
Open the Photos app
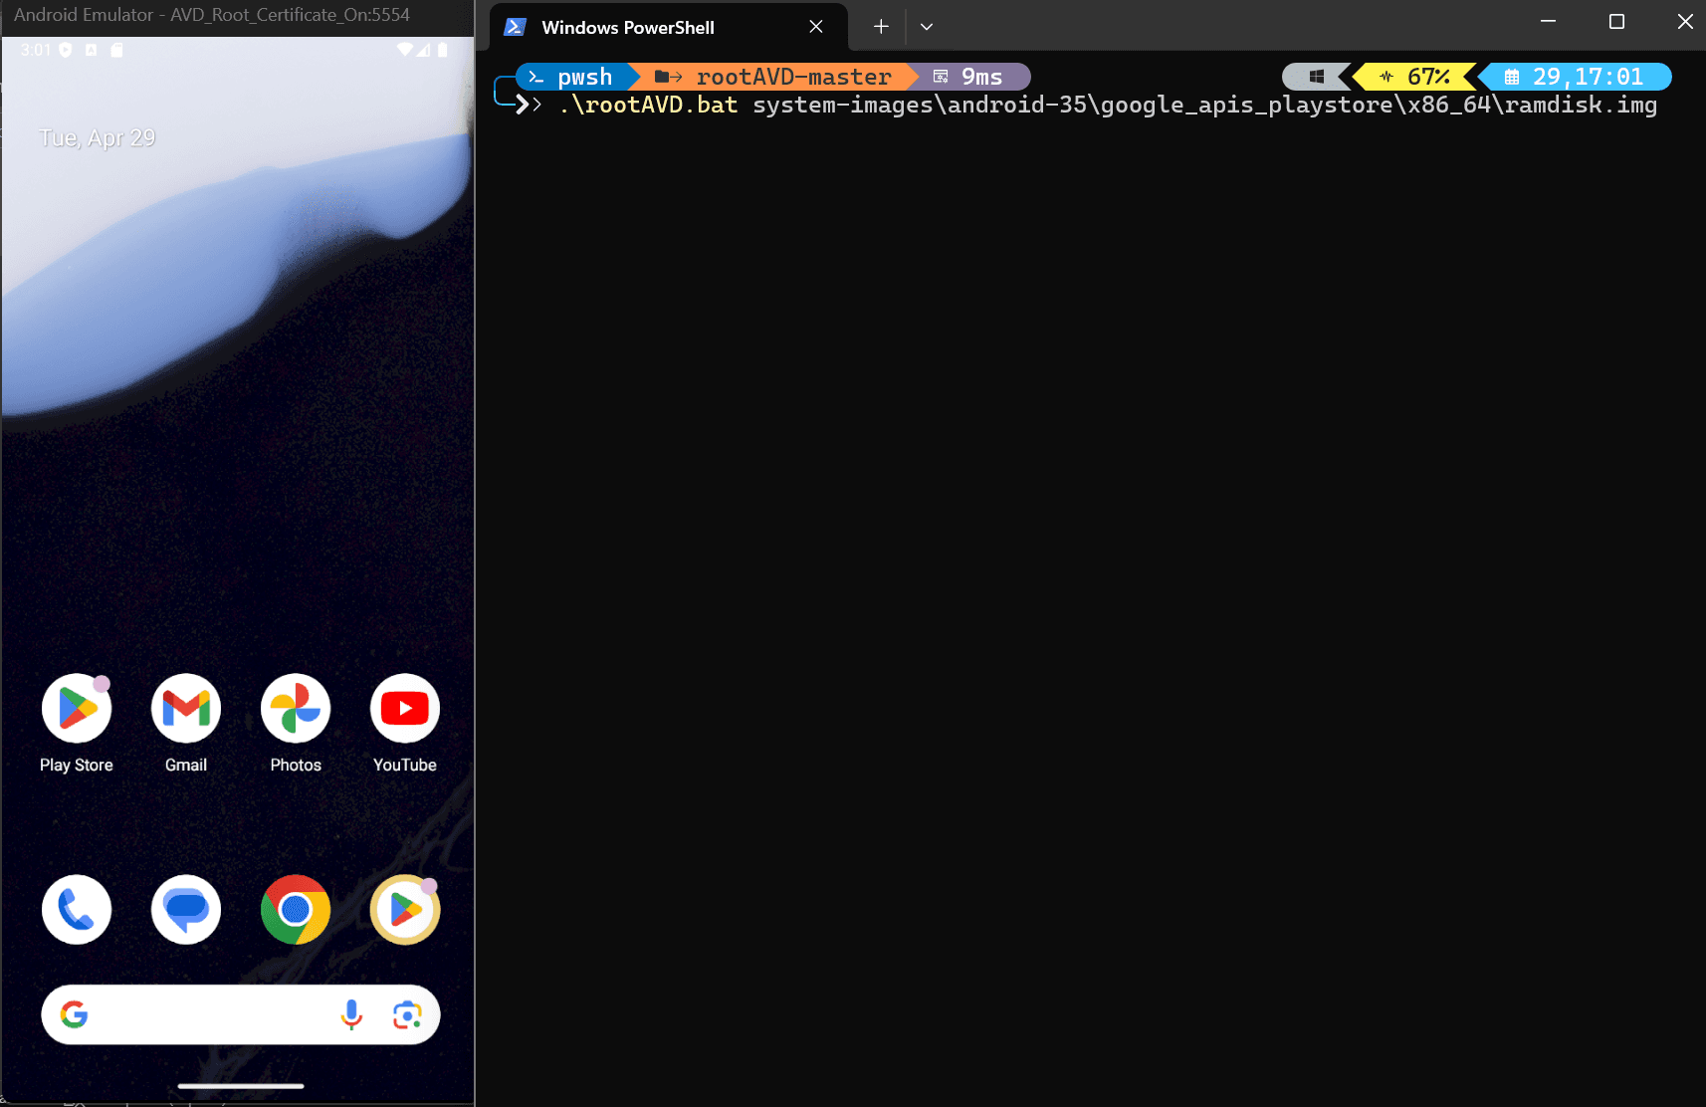point(296,709)
